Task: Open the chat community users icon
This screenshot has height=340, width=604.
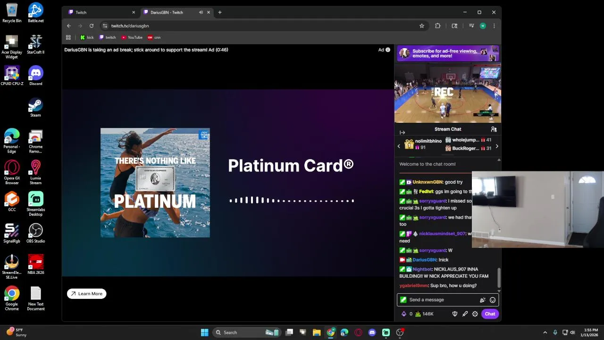Action: pyautogui.click(x=494, y=129)
